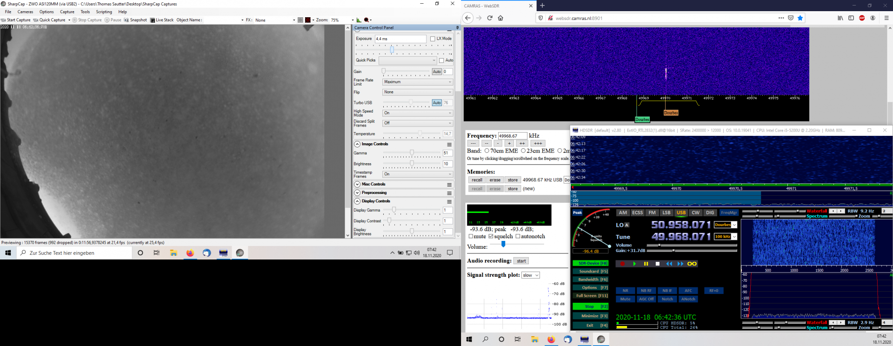Screen dimensions: 893x346
Task: Click the Gamma slider in Image Controls
Action: pos(412,153)
